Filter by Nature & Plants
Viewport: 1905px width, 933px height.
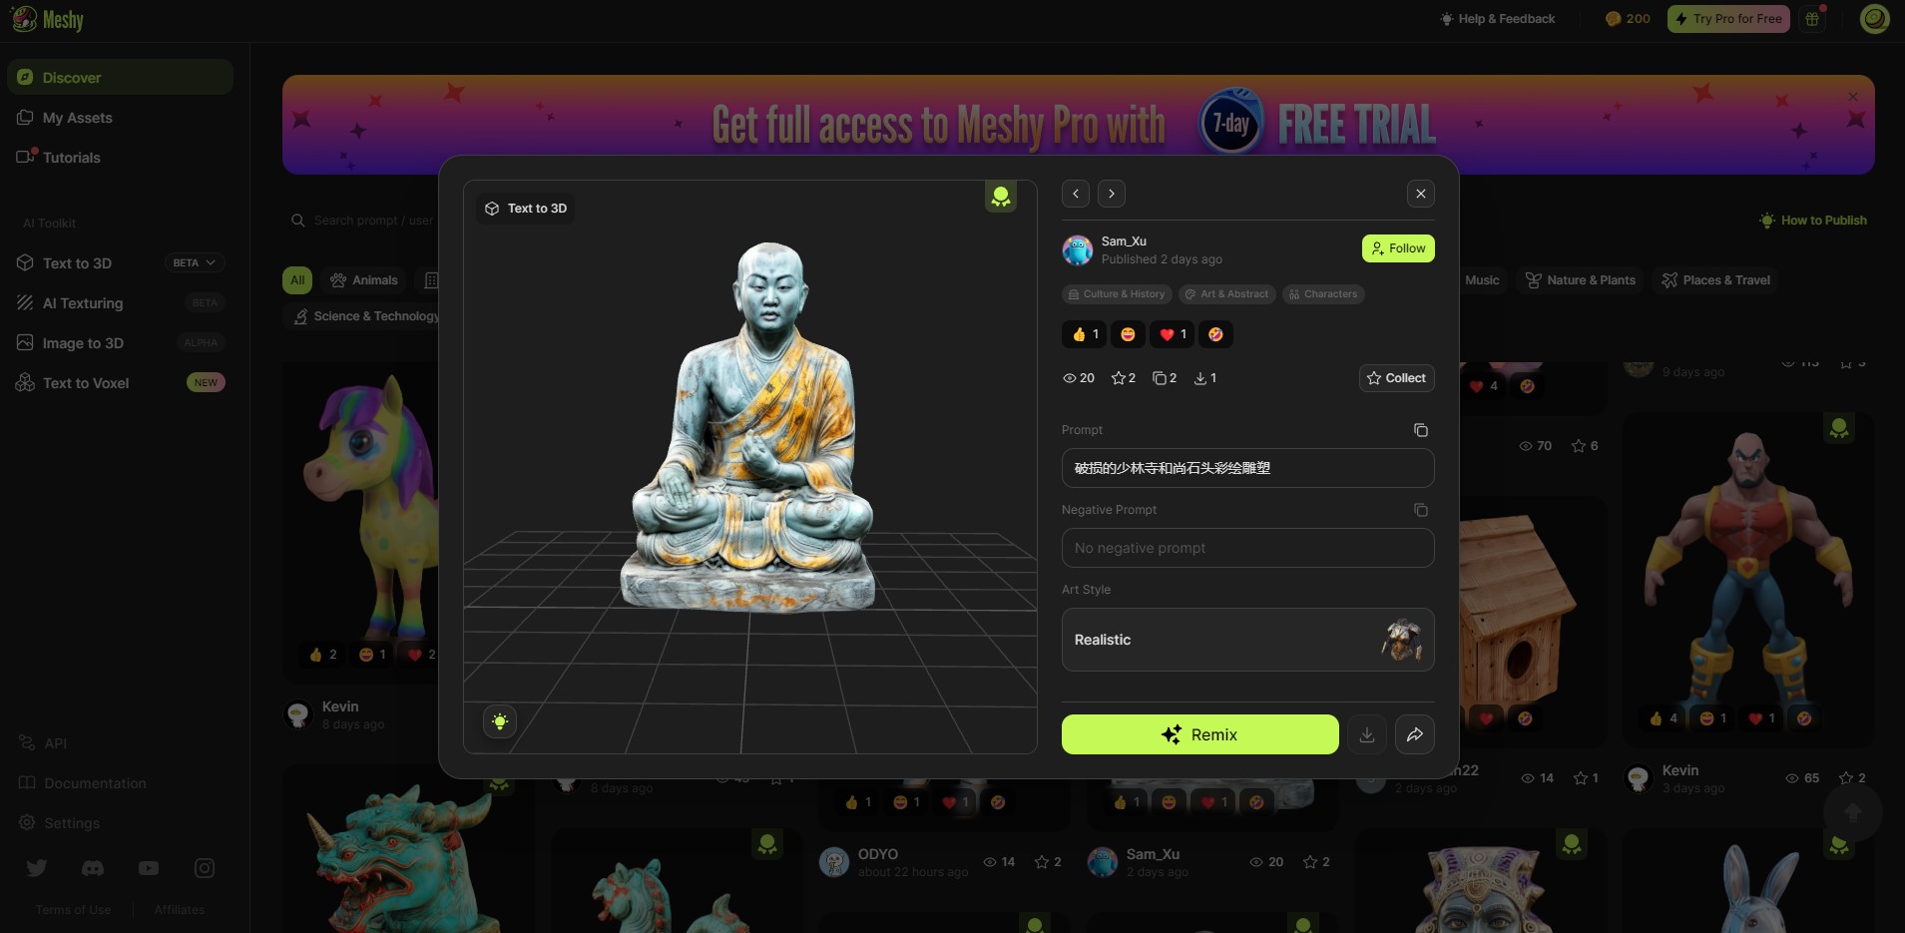[x=1581, y=280]
